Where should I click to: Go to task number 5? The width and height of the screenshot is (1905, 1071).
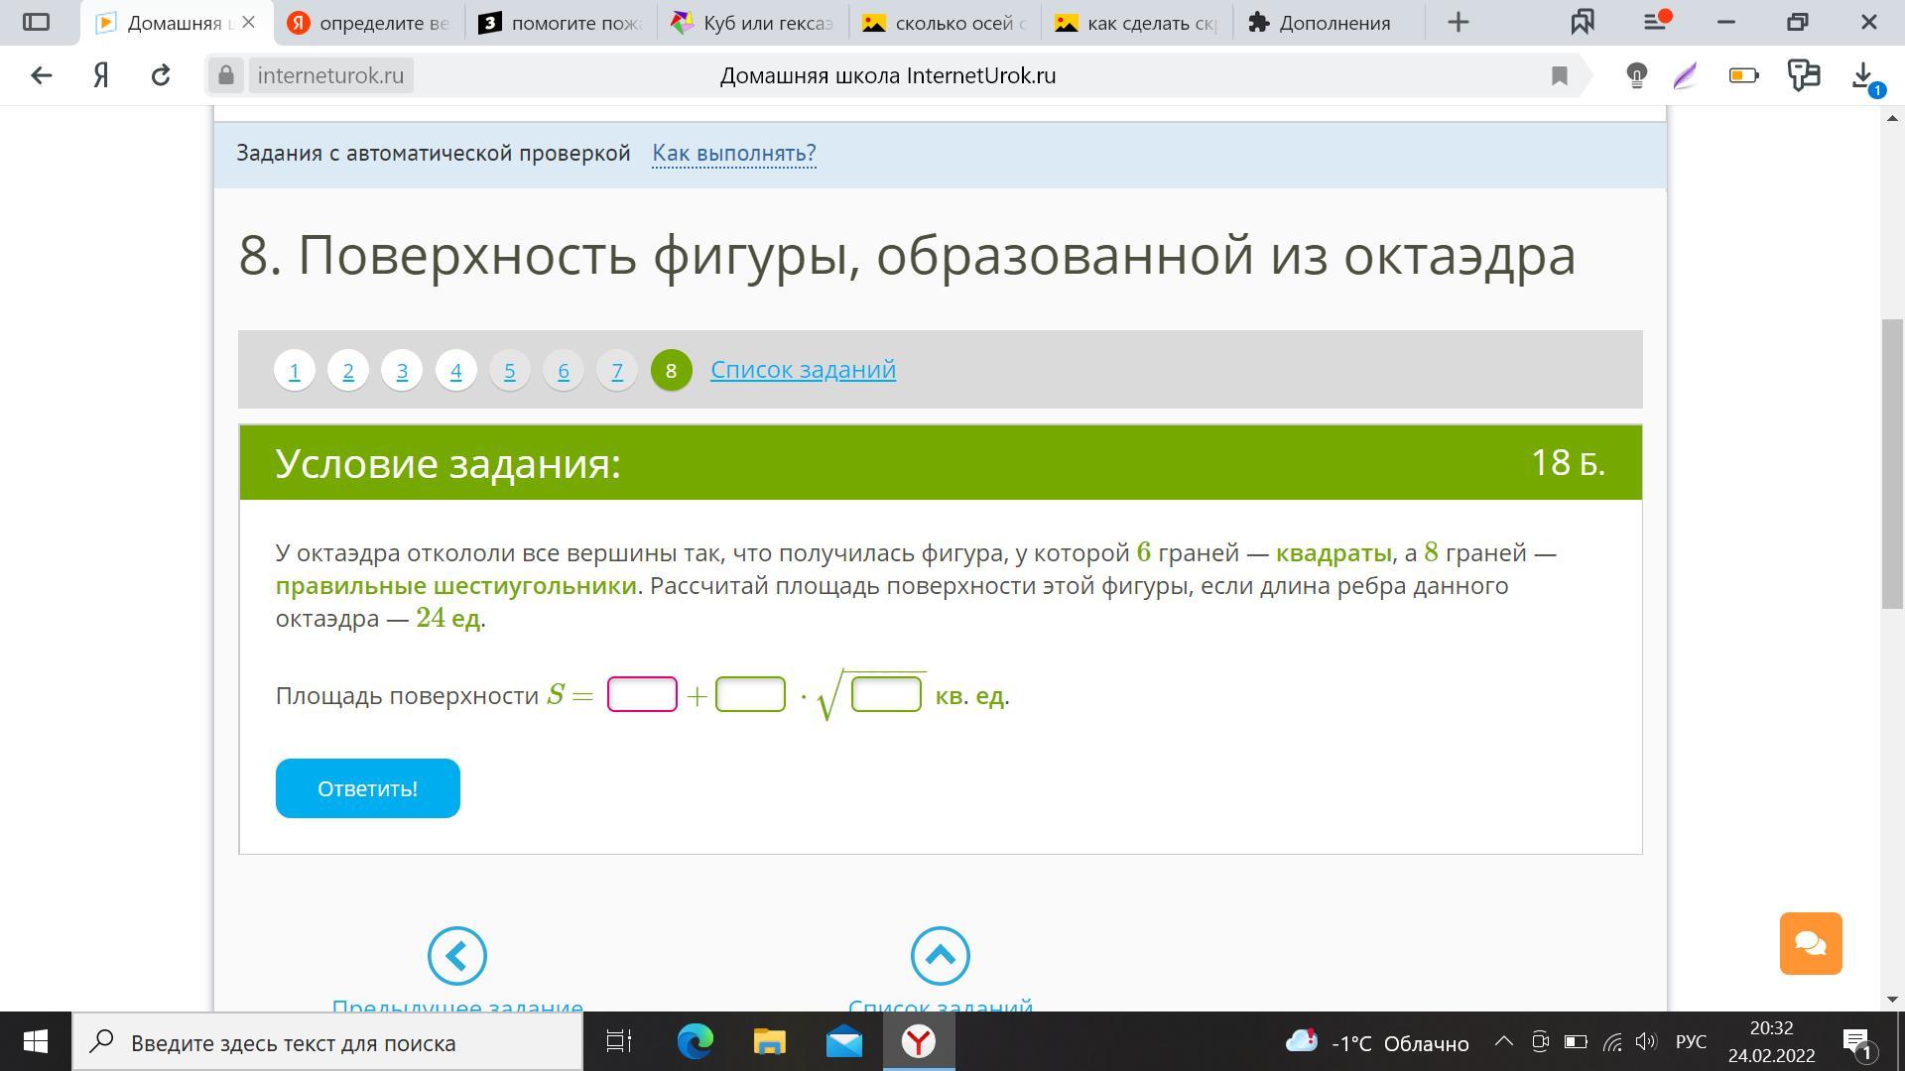(509, 370)
